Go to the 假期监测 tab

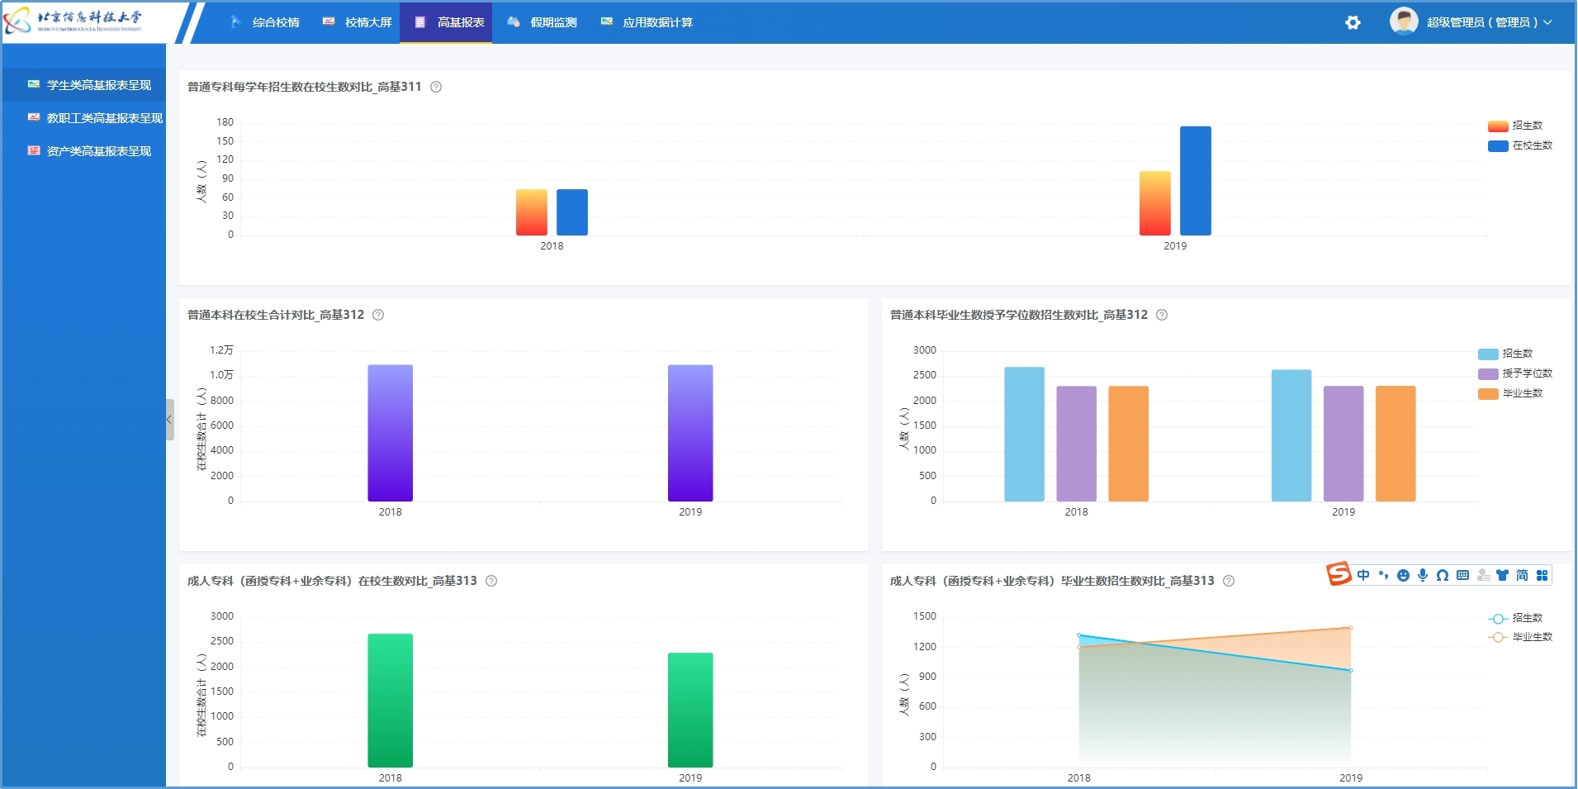(x=543, y=22)
